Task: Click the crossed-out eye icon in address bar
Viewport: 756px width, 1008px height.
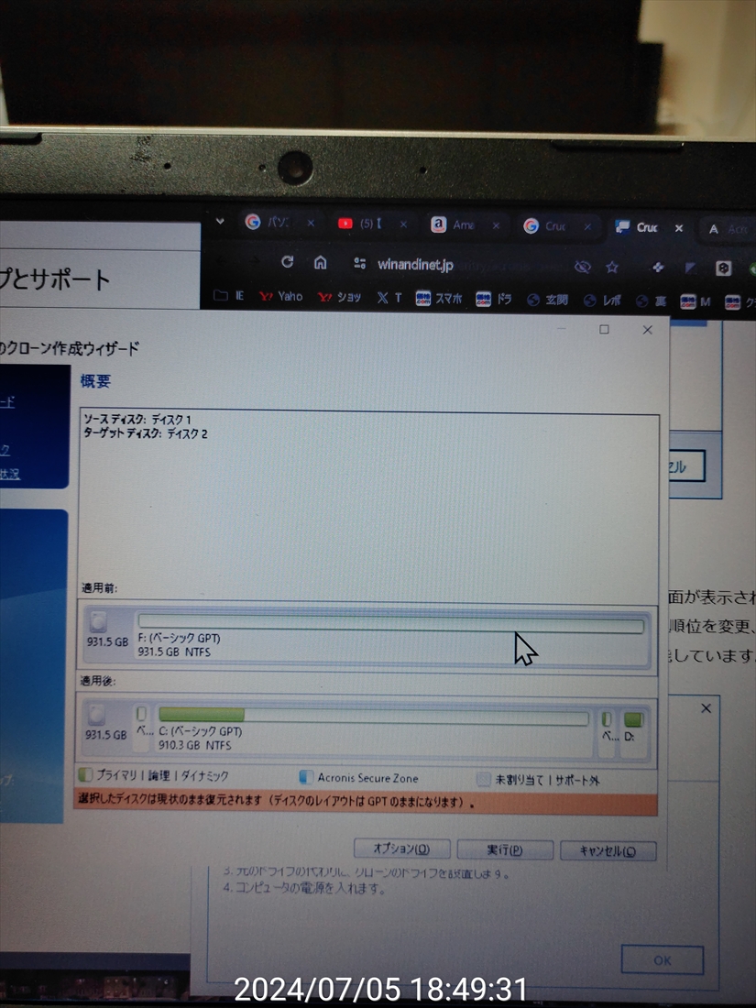Action: pos(582,267)
